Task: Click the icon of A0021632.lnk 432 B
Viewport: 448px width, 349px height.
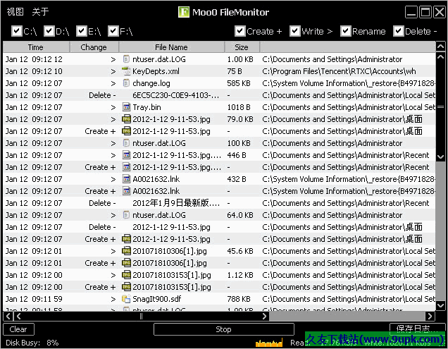Action: pyautogui.click(x=126, y=179)
